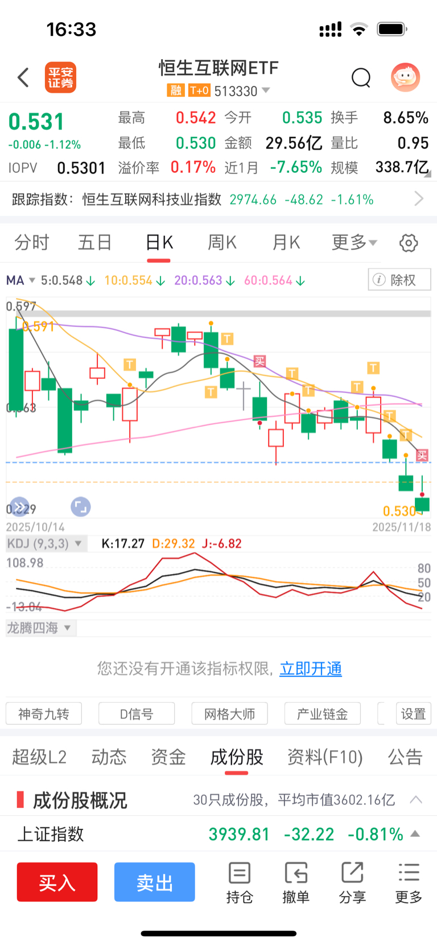437x946 pixels.
Task: Tap the 融 margin trading badge
Action: pos(175,90)
